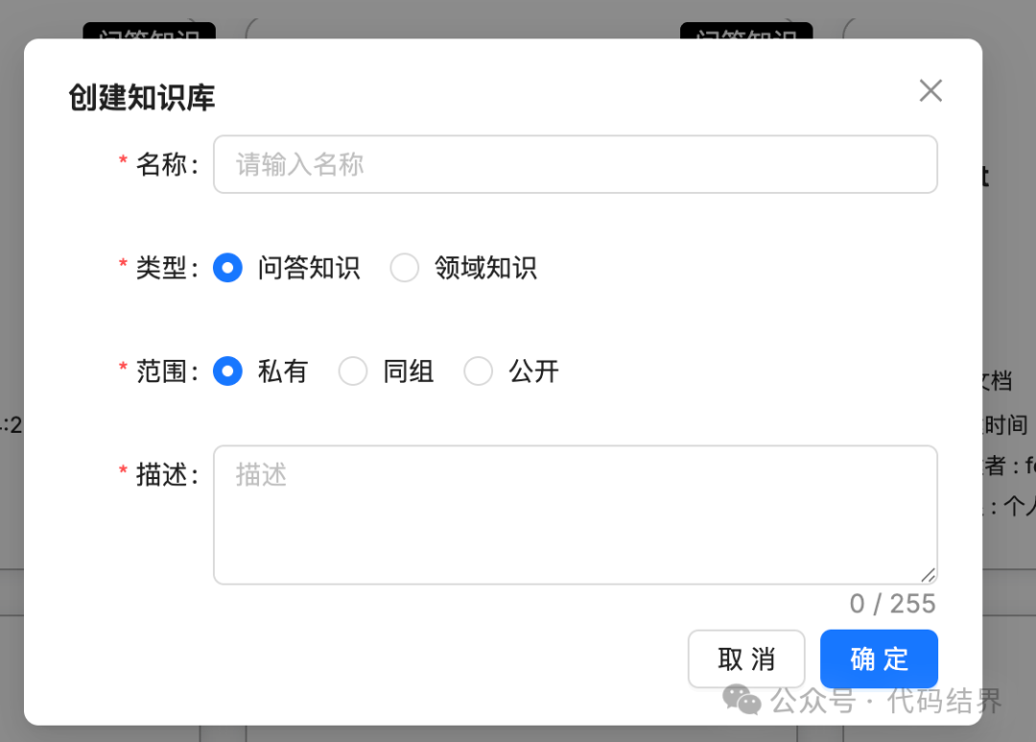Click the 描述 field label
Image resolution: width=1036 pixels, height=742 pixels.
pyautogui.click(x=165, y=475)
